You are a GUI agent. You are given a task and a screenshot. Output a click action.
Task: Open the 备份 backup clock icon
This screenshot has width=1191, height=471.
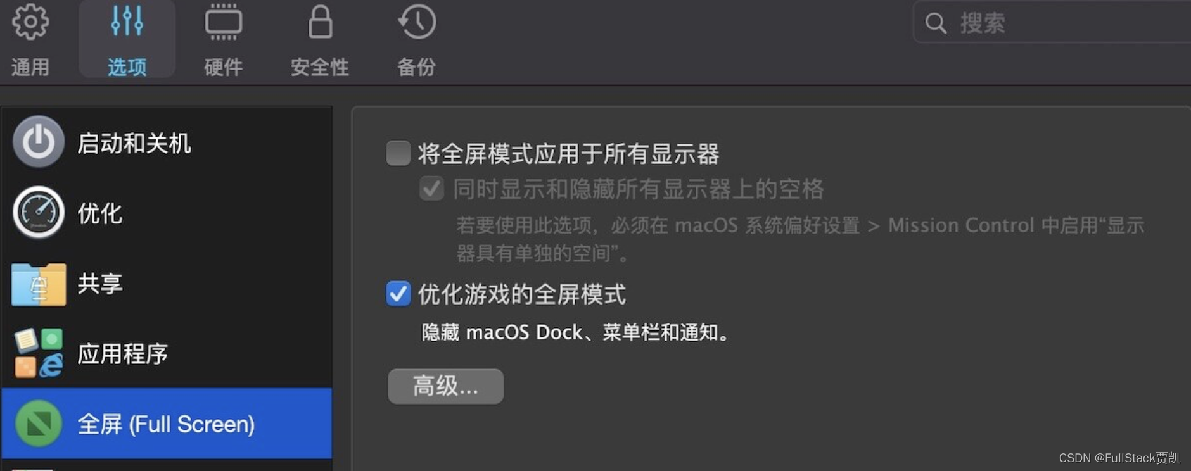[x=417, y=22]
